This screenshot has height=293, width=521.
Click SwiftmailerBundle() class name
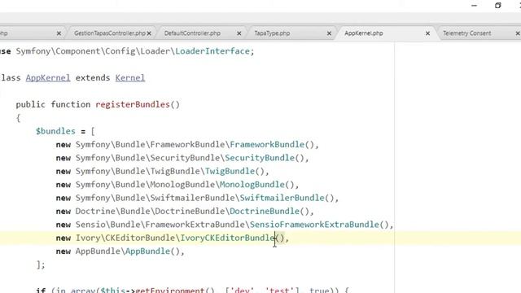(282, 198)
